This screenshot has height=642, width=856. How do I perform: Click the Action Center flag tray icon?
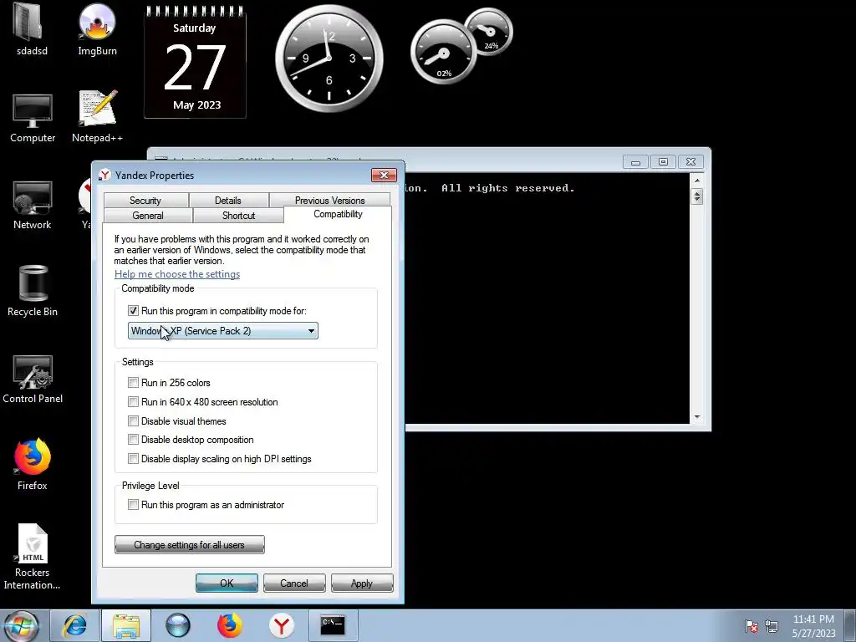tap(752, 626)
